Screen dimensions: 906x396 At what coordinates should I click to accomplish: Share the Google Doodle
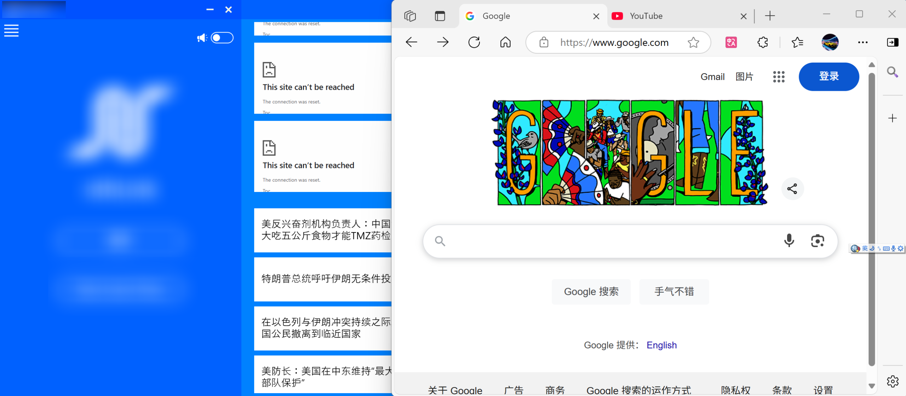[x=792, y=189]
